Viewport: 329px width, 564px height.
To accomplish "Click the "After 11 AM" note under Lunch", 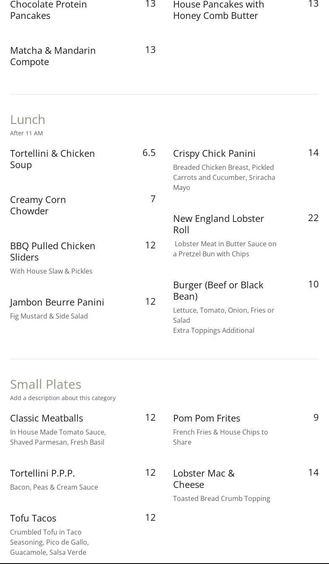I will 26,133.
